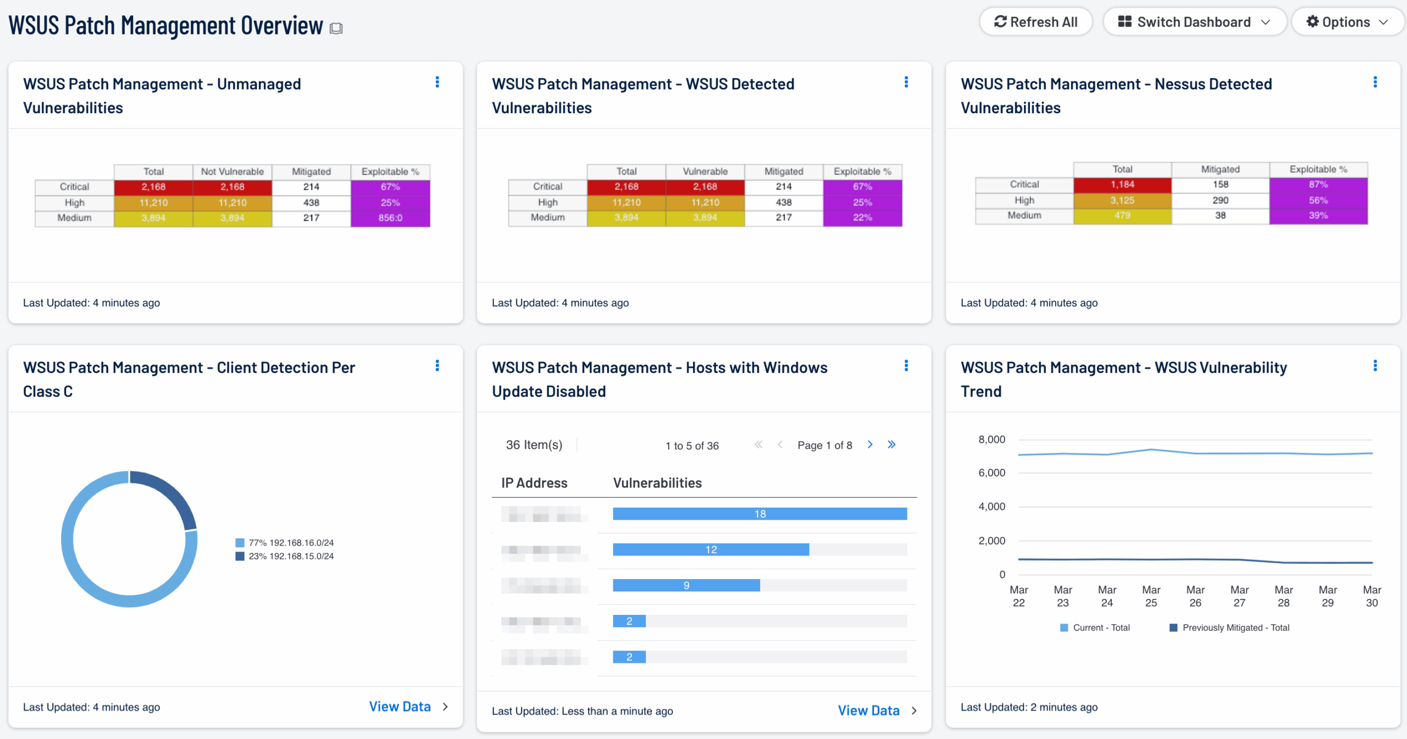The height and width of the screenshot is (739, 1407).
Task: Select the Critical Total cell showing 1,184
Action: 1122,185
